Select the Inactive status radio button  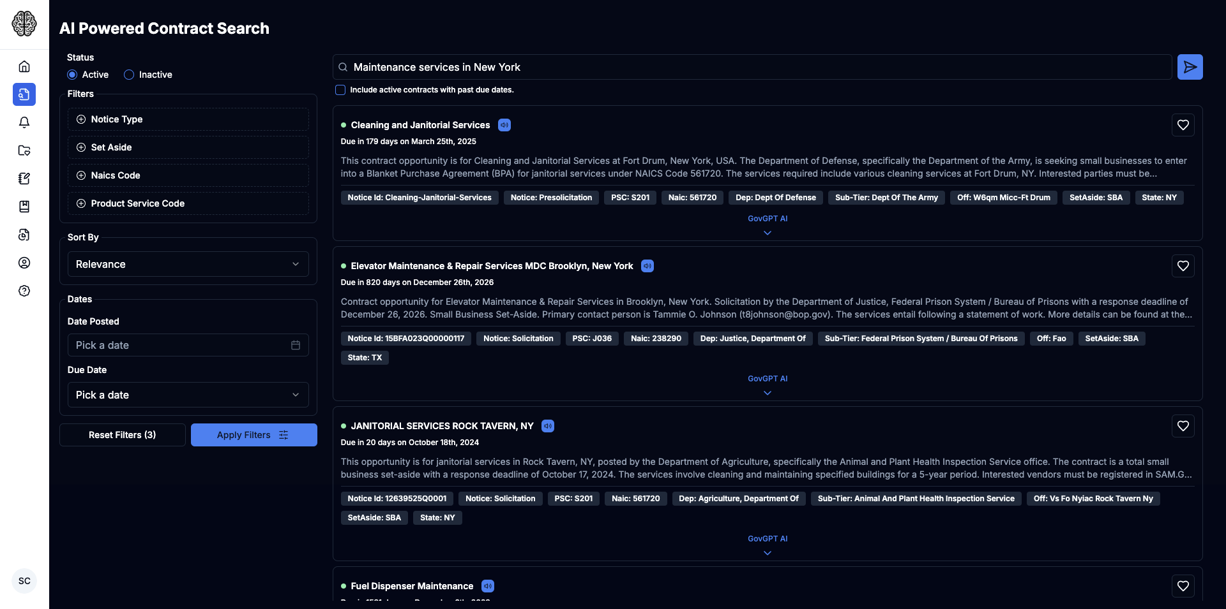pyautogui.click(x=129, y=75)
